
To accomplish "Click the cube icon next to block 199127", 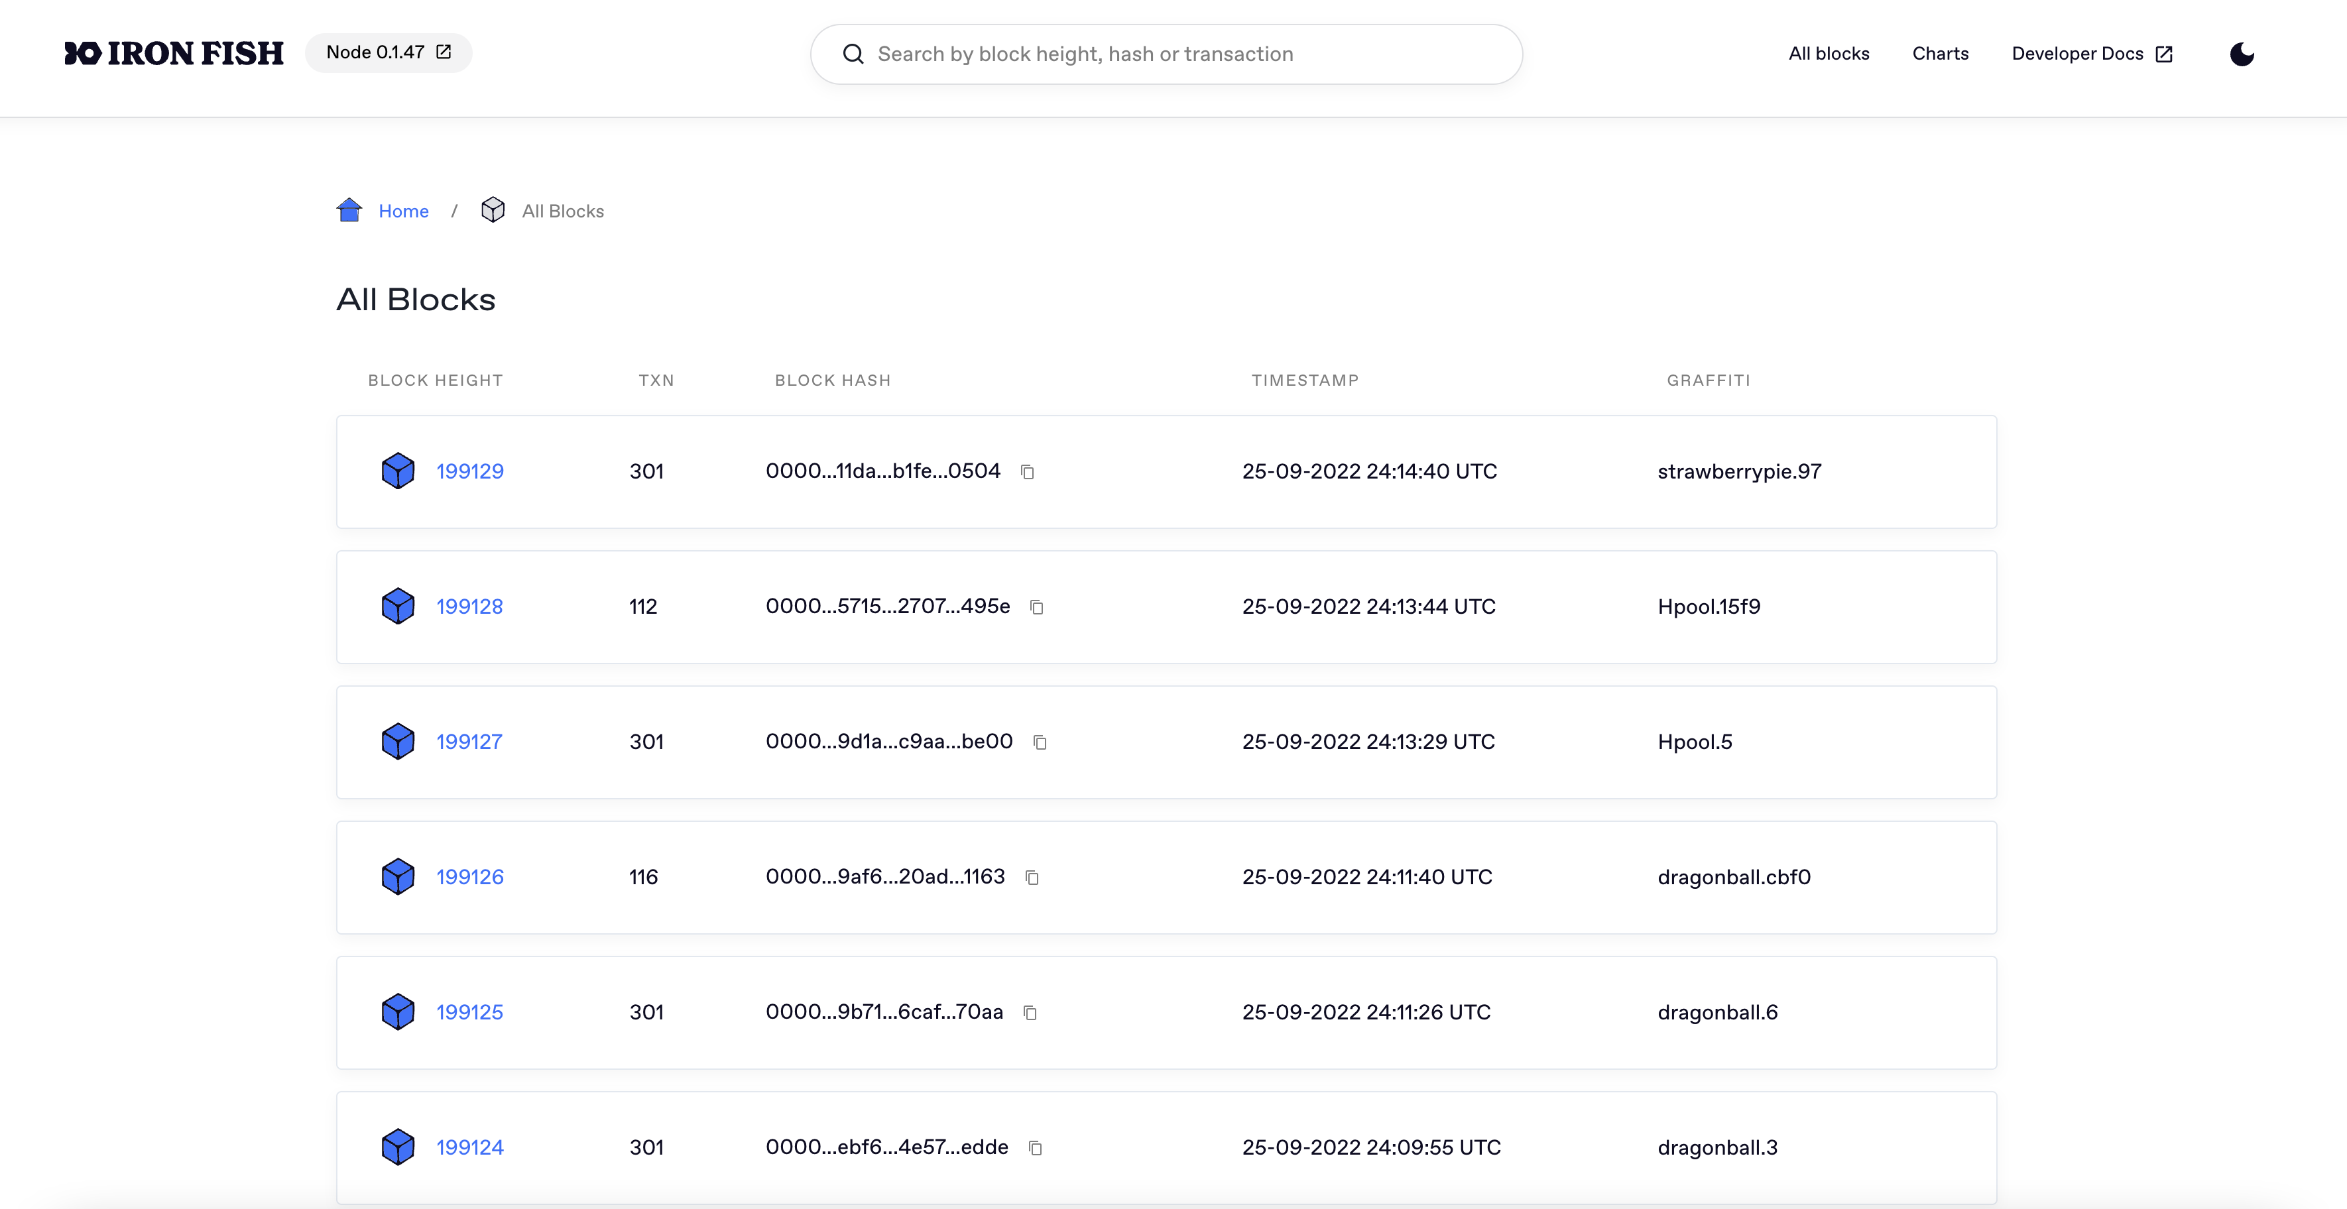I will click(x=397, y=742).
